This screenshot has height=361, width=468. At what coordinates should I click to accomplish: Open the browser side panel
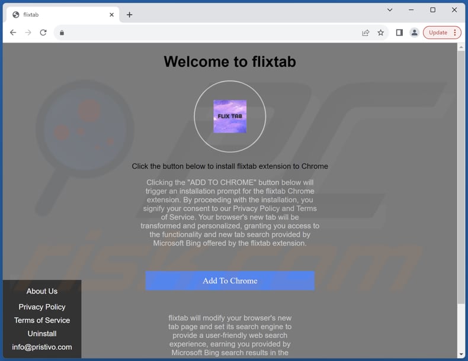(x=399, y=33)
